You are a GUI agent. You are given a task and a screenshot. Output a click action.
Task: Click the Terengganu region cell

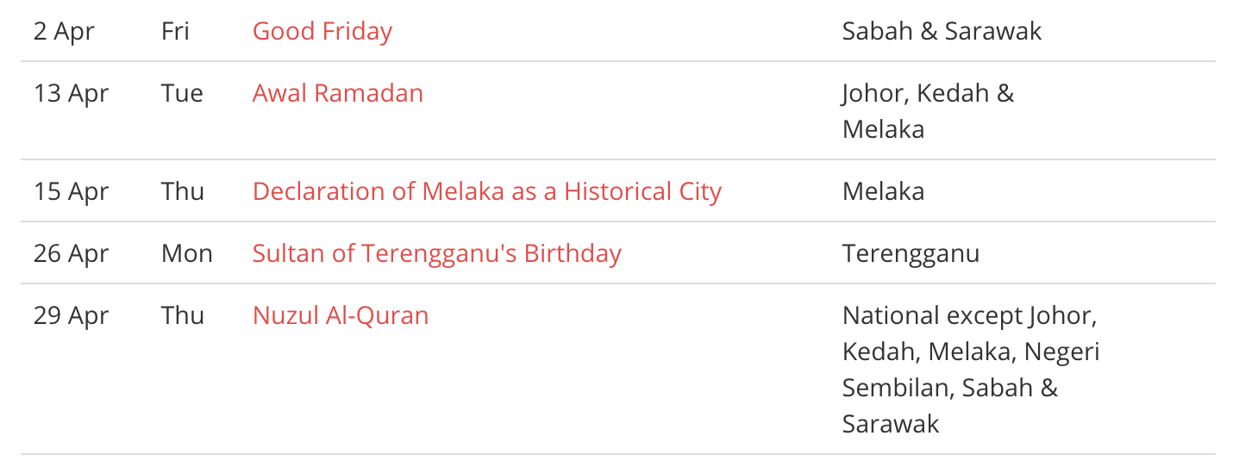point(911,253)
